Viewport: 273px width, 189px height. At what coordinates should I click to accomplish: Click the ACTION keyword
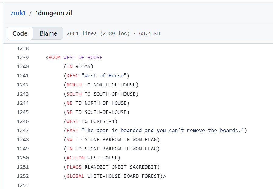pyautogui.click(x=75, y=158)
